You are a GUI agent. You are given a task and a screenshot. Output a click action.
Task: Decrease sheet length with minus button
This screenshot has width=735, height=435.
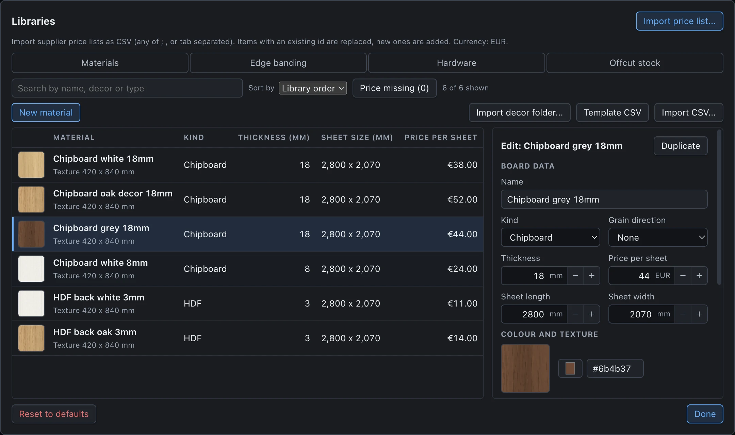[x=575, y=314]
